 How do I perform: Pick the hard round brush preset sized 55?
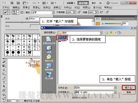(x=13, y=42)
